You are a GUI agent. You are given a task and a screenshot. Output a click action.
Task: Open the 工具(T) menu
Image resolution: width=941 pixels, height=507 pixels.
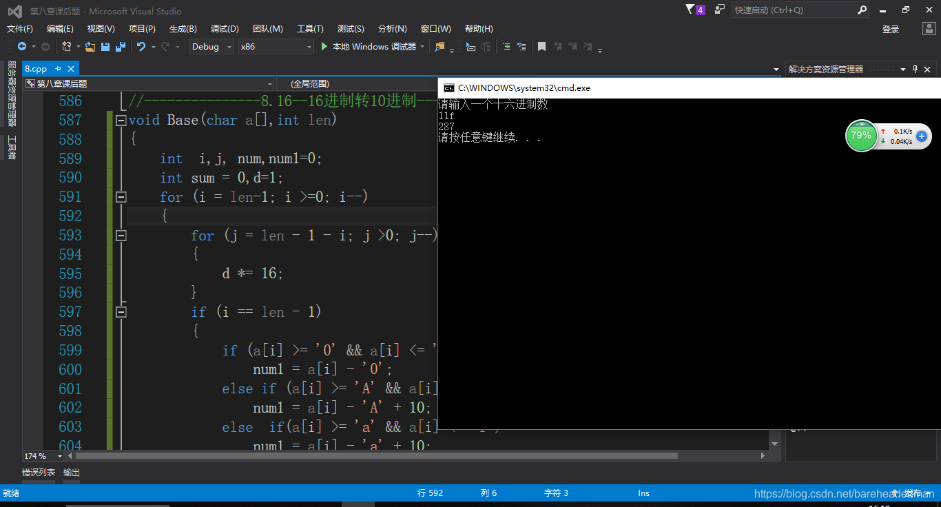[310, 29]
